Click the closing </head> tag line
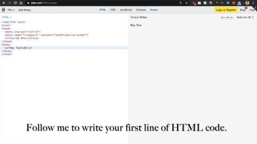The image size is (257, 144). [7, 42]
